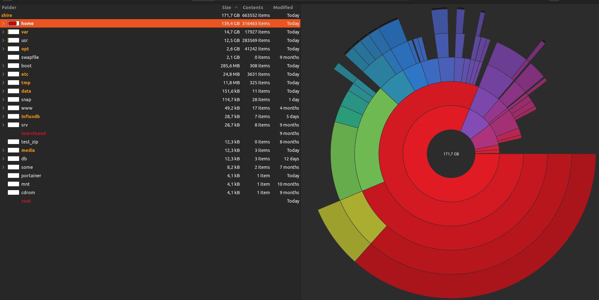Expand the var folder tree
The width and height of the screenshot is (599, 300).
click(3, 32)
